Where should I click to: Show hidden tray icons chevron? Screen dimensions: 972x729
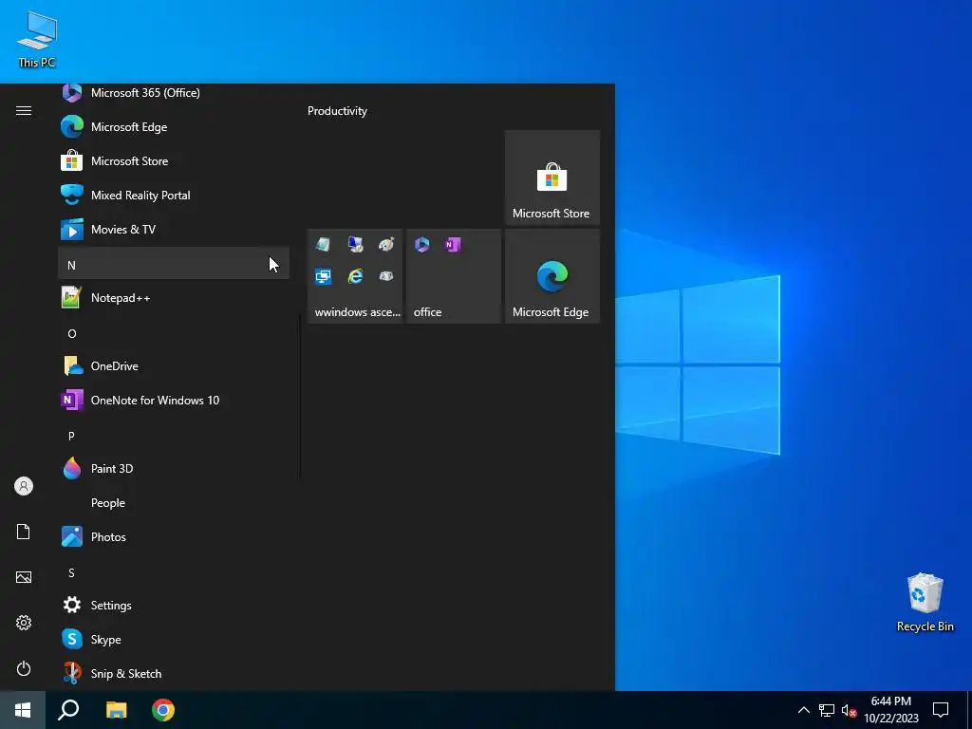click(x=803, y=710)
